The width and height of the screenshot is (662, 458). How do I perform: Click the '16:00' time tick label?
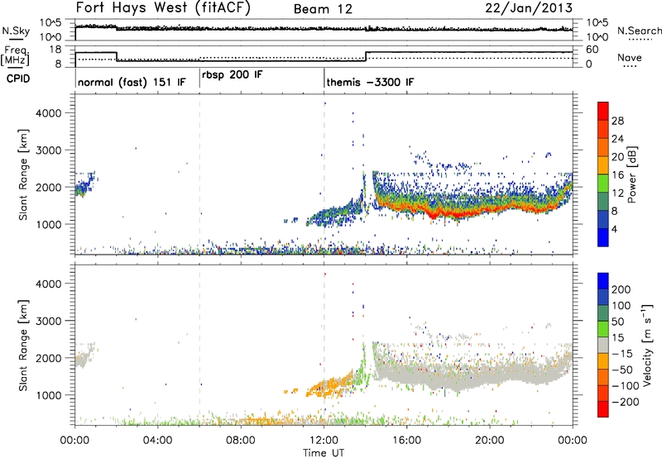[x=406, y=441]
